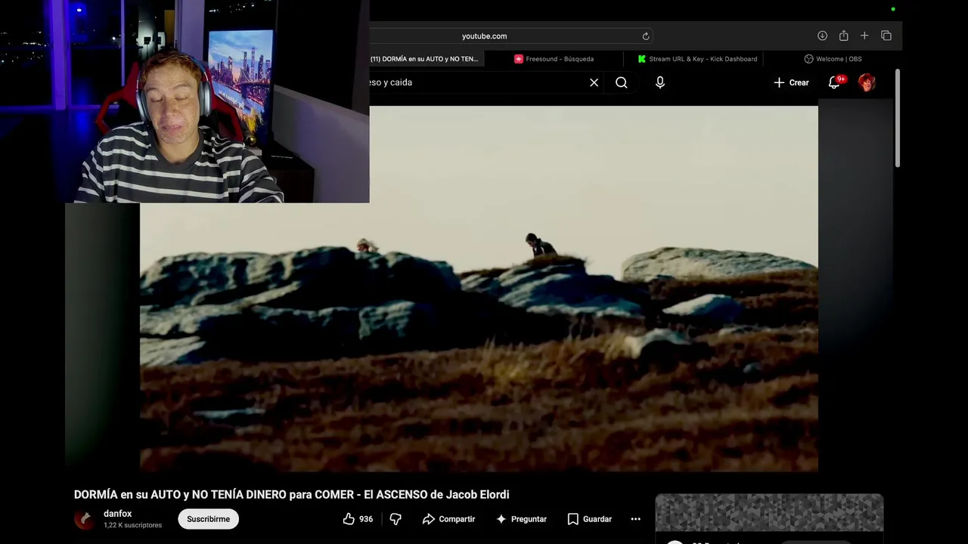Save video with Guardar button

[x=589, y=519]
